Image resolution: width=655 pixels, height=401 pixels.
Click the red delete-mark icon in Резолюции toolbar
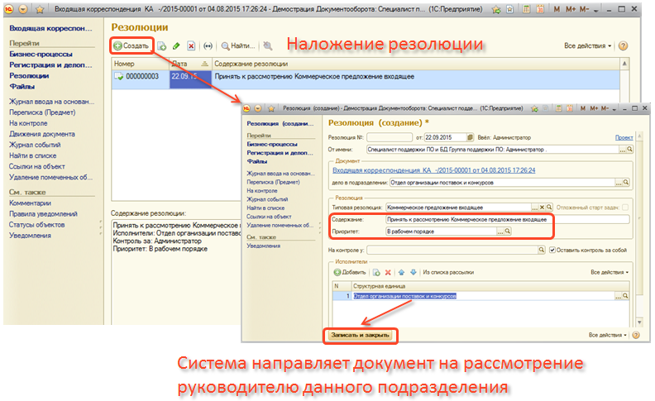pos(191,46)
